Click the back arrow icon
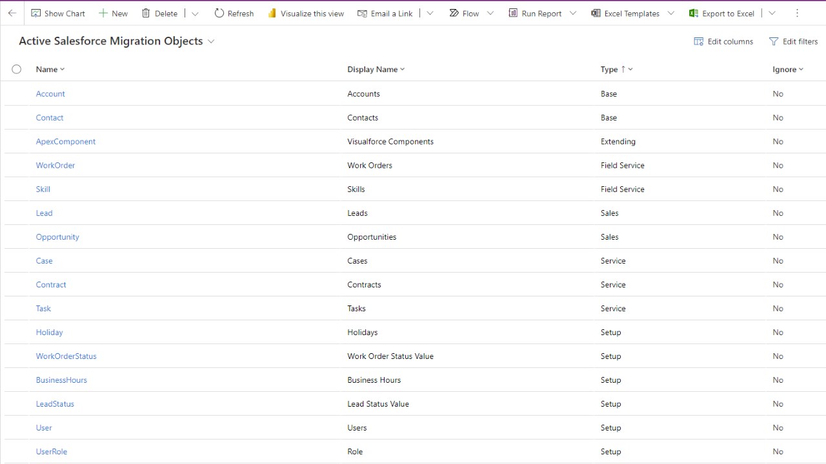Screen dimensions: 826x464 click(x=12, y=13)
